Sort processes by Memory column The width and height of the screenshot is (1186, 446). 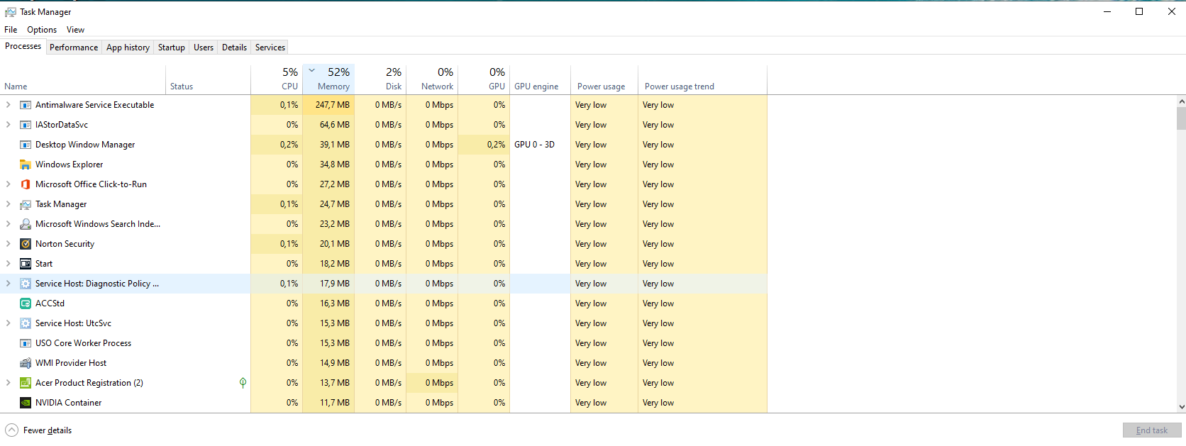[328, 79]
